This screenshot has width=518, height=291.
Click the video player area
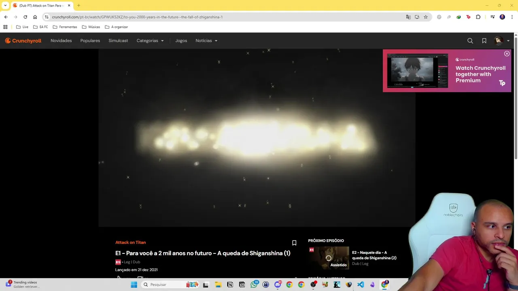tap(257, 138)
